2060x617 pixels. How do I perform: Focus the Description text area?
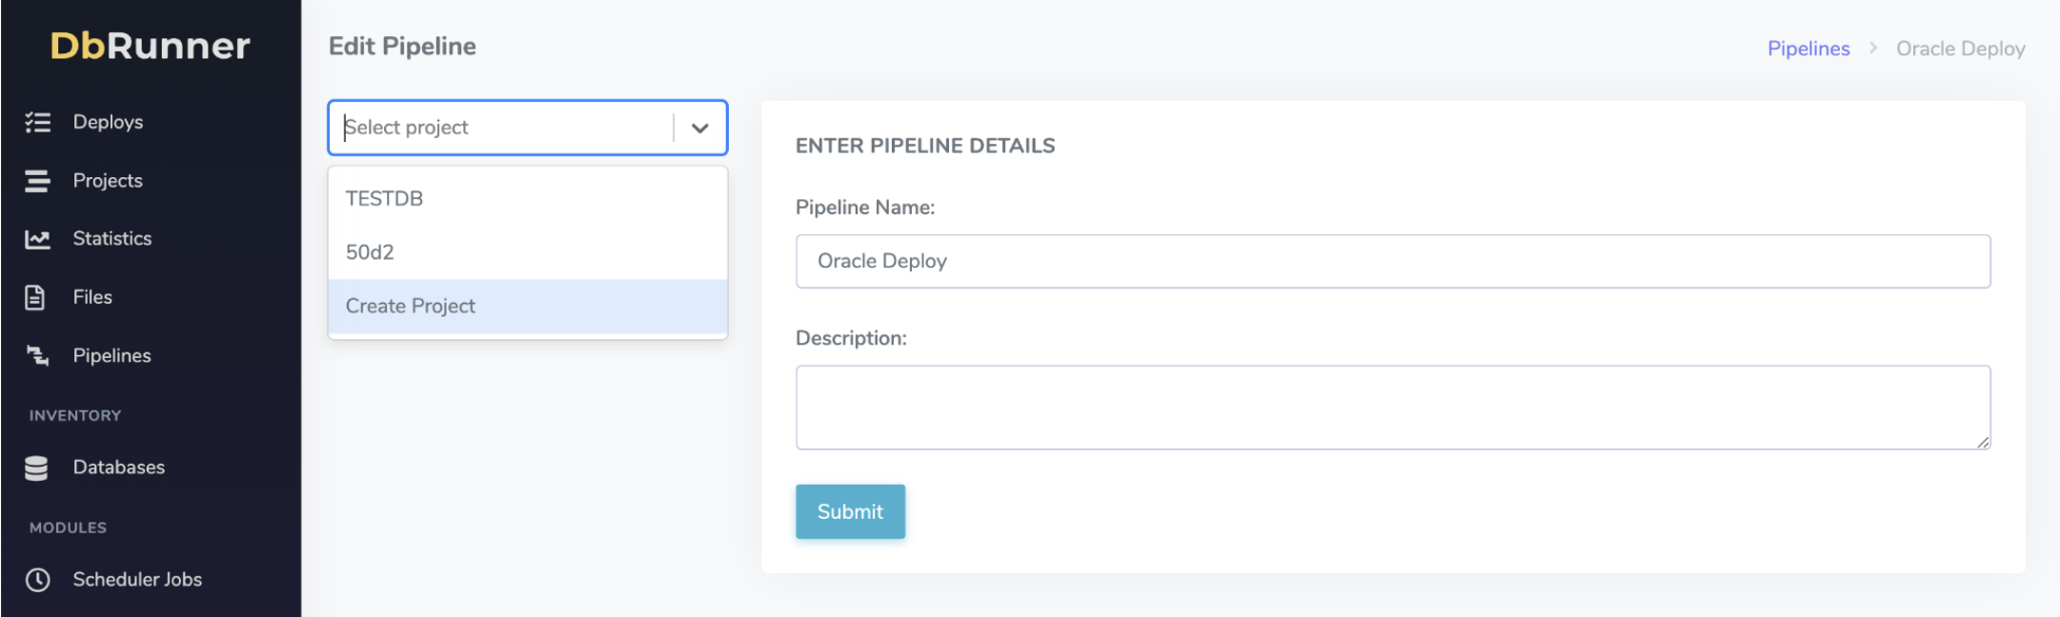[1392, 407]
